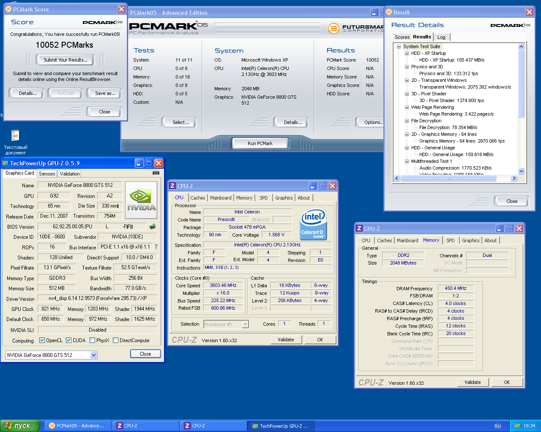Screen dimensions: 541x432
Task: Click the system tray icon beside the clock
Action: [x=517, y=426]
